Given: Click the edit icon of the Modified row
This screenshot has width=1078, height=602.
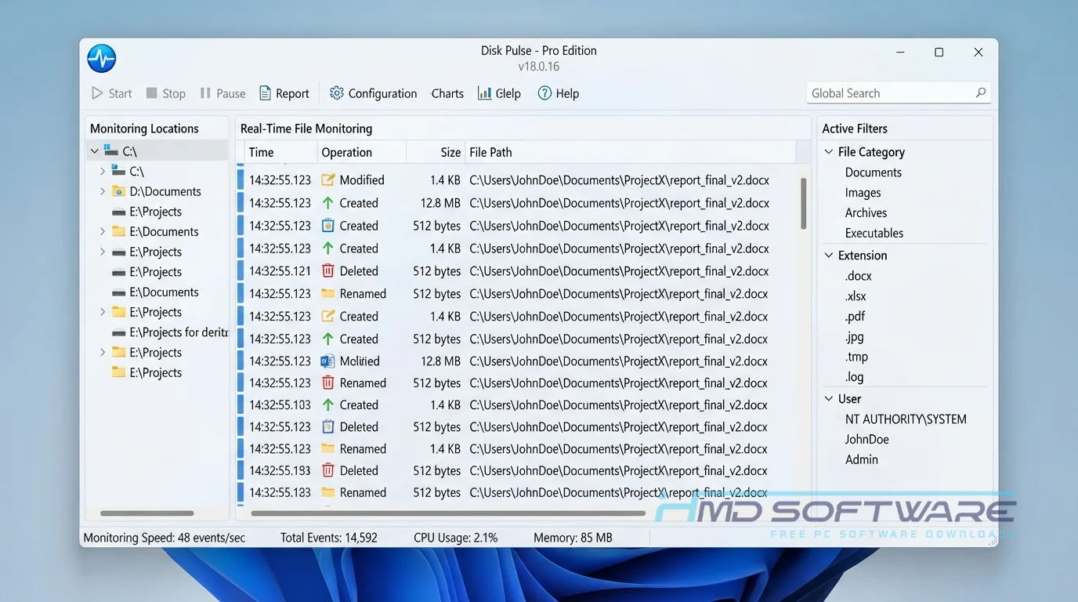Looking at the screenshot, I should tap(328, 180).
